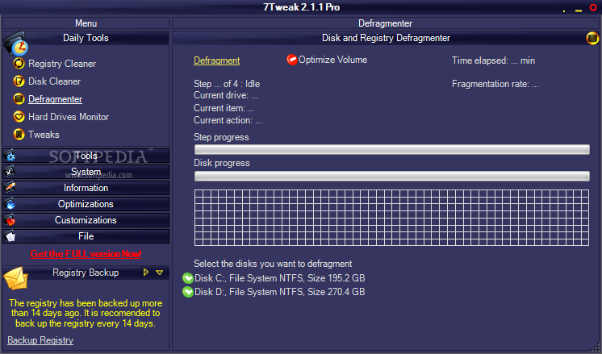This screenshot has height=354, width=602.
Task: Click the Backup Registry link
Action: tap(40, 340)
